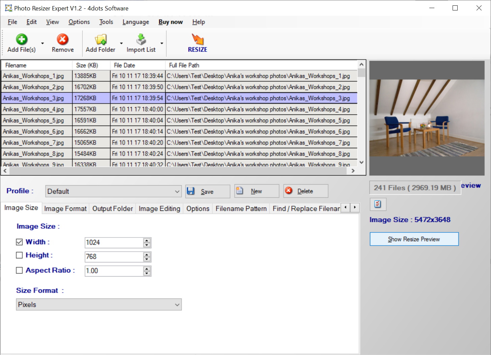This screenshot has width=491, height=355.
Task: Increase Width using its up stepper arrow
Action: pos(146,240)
